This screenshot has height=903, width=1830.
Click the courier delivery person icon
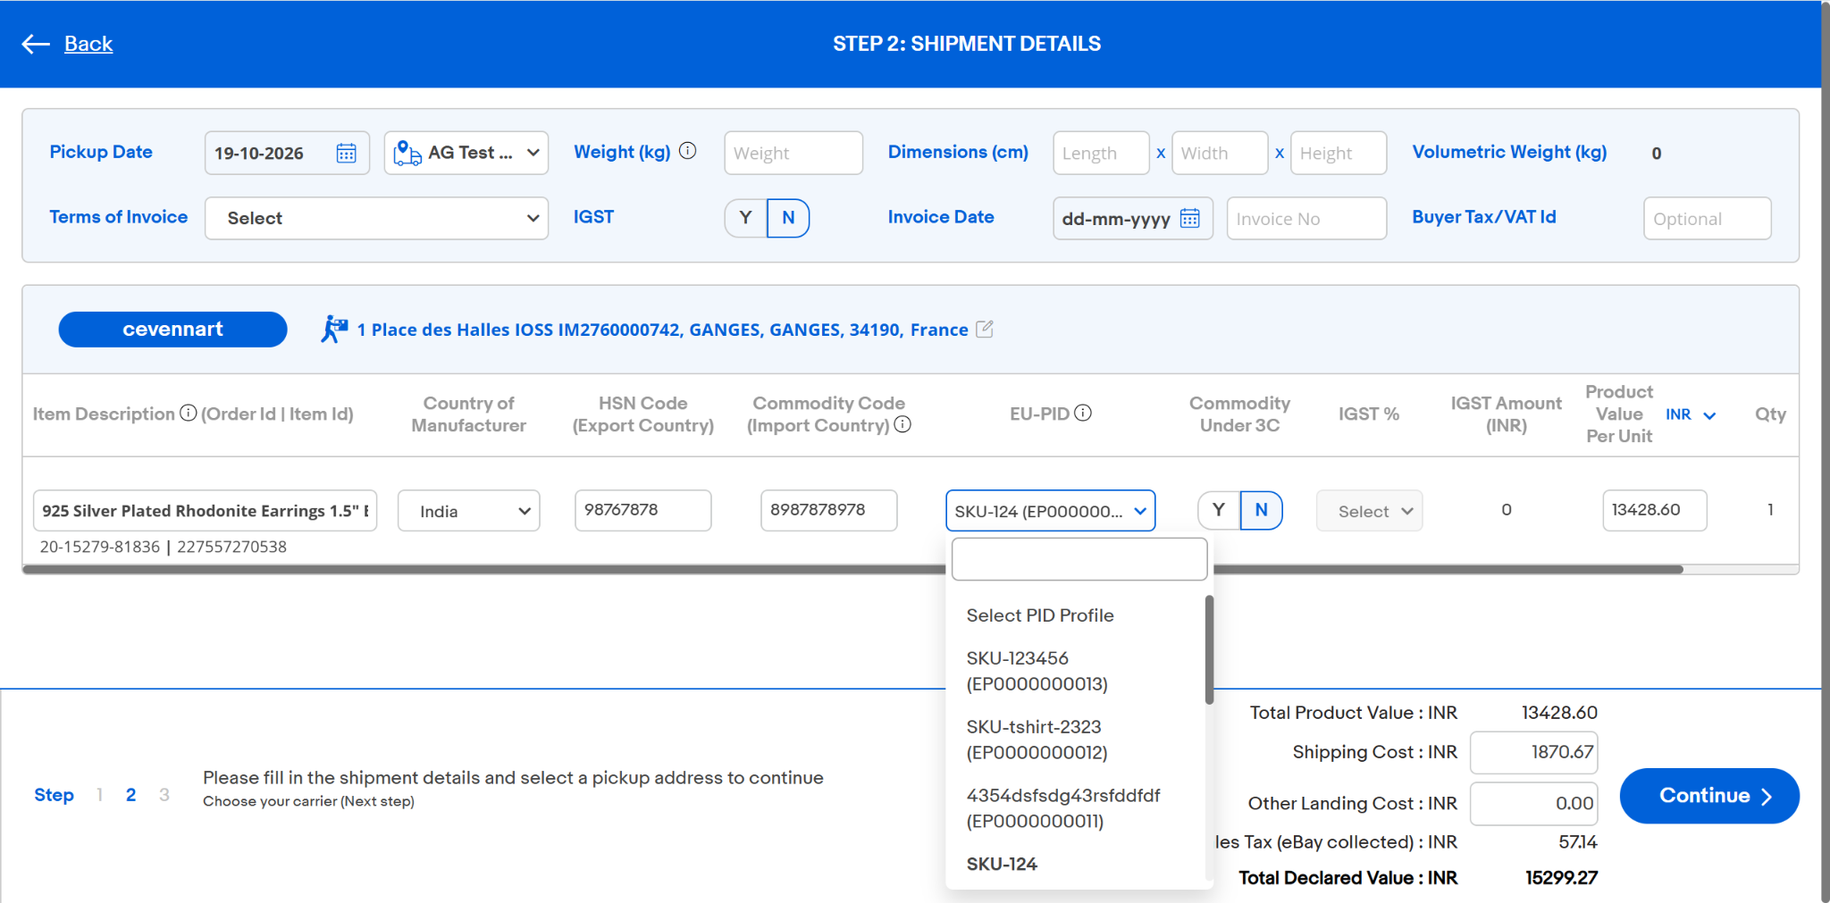click(x=334, y=329)
